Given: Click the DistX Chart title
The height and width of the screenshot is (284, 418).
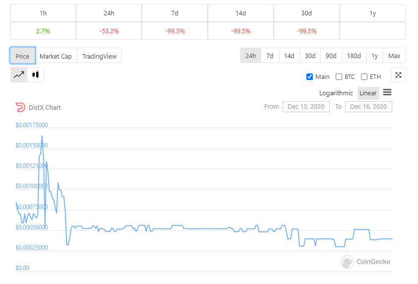Looking at the screenshot, I should click(45, 107).
